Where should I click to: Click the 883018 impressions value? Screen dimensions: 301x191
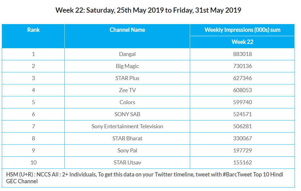tap(242, 54)
